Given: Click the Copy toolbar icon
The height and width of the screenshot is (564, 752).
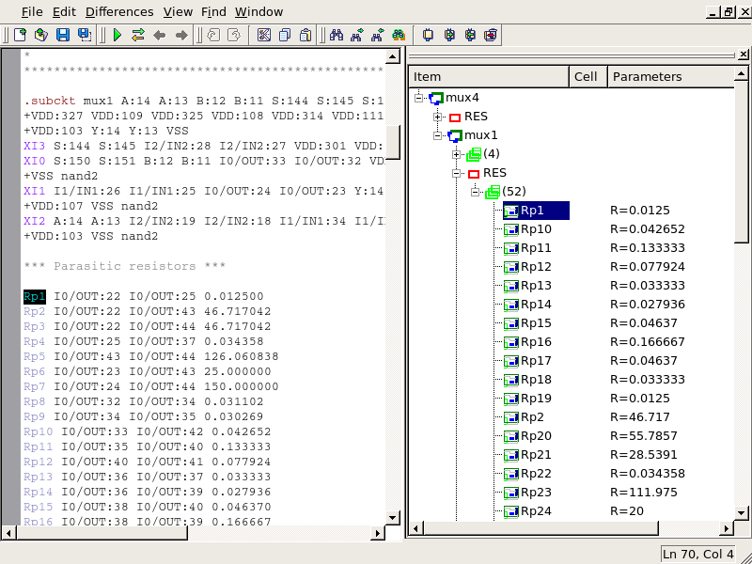Looking at the screenshot, I should pos(285,35).
